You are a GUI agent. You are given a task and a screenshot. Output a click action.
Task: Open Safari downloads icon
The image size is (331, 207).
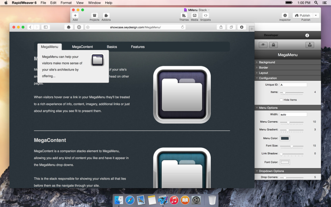(x=242, y=27)
